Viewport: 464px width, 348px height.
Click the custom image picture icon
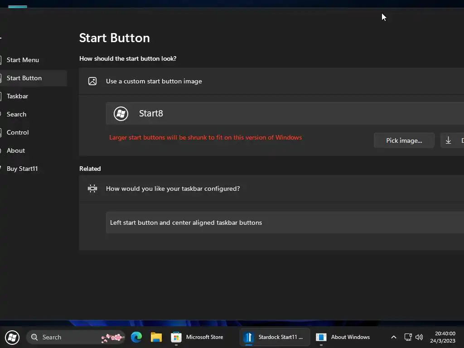(92, 81)
